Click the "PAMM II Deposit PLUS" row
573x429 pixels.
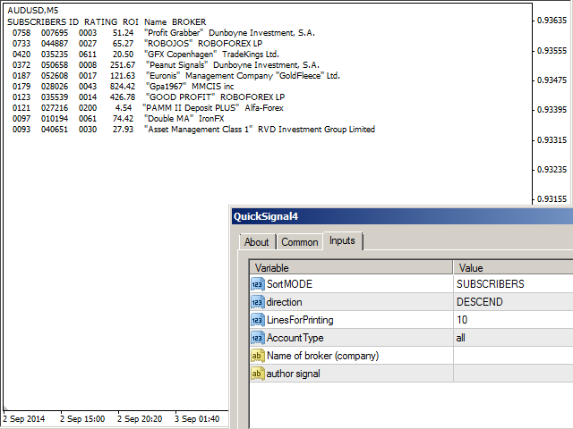point(148,108)
